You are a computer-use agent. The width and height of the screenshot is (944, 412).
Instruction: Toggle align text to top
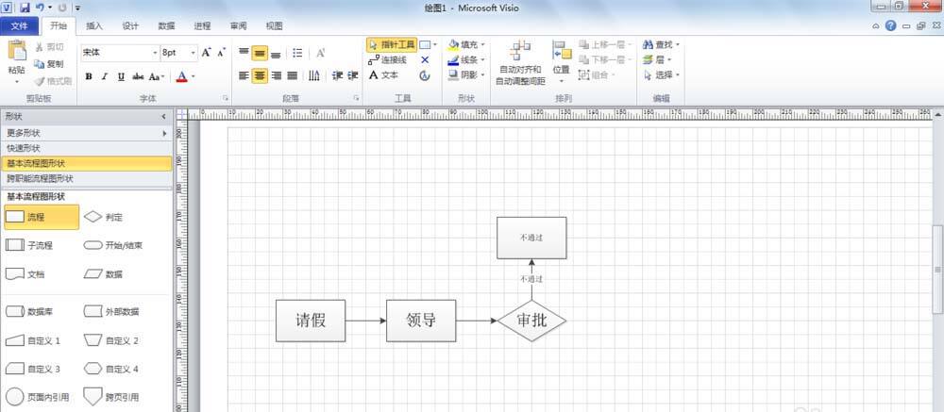(244, 53)
